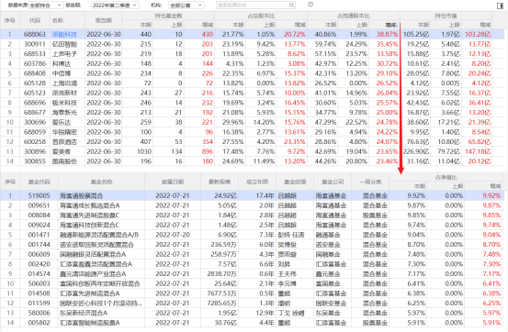The width and height of the screenshot is (508, 332).
Task: Select fund row 海富通股票混合
Action: click(253, 195)
